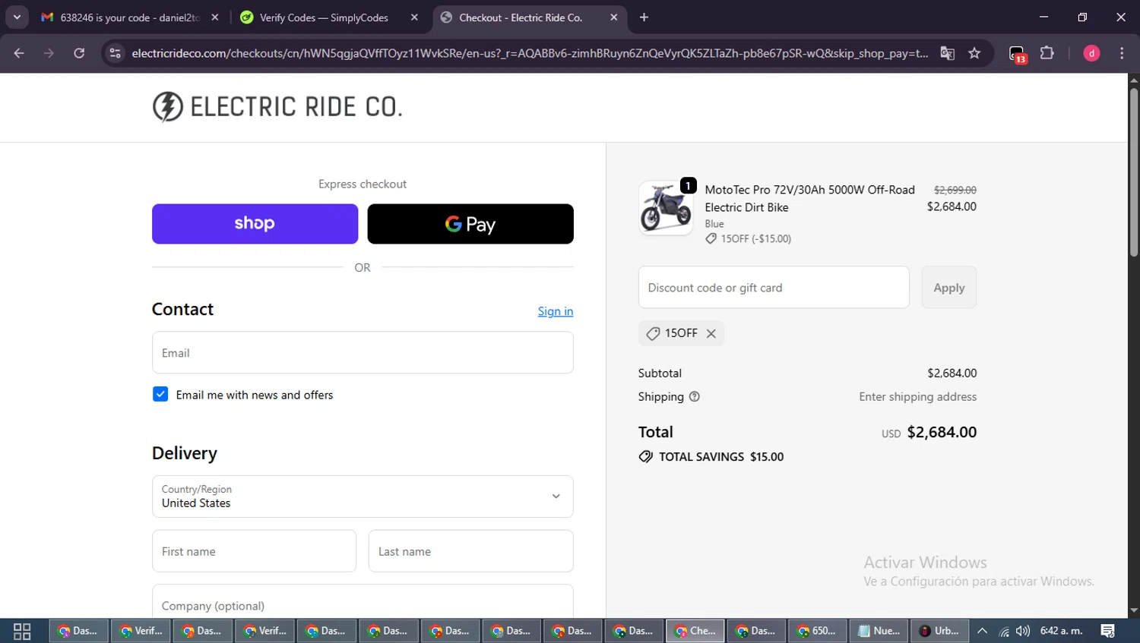Click the scrollbar down arrow

[1134, 611]
